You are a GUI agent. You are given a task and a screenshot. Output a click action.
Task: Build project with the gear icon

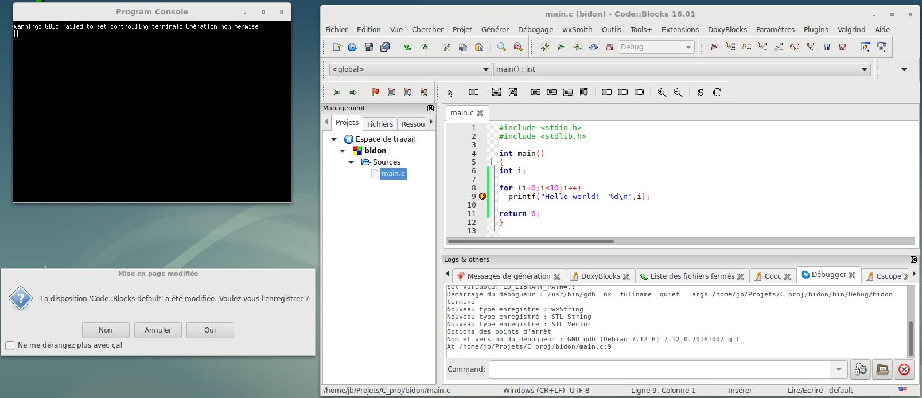coord(544,47)
